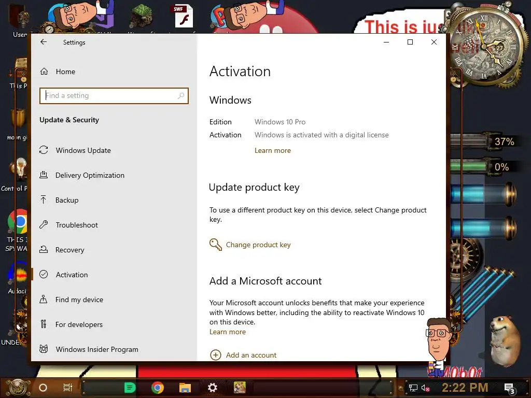Click the 37% meter gadget
Image resolution: width=531 pixels, height=398 pixels.
(x=484, y=141)
